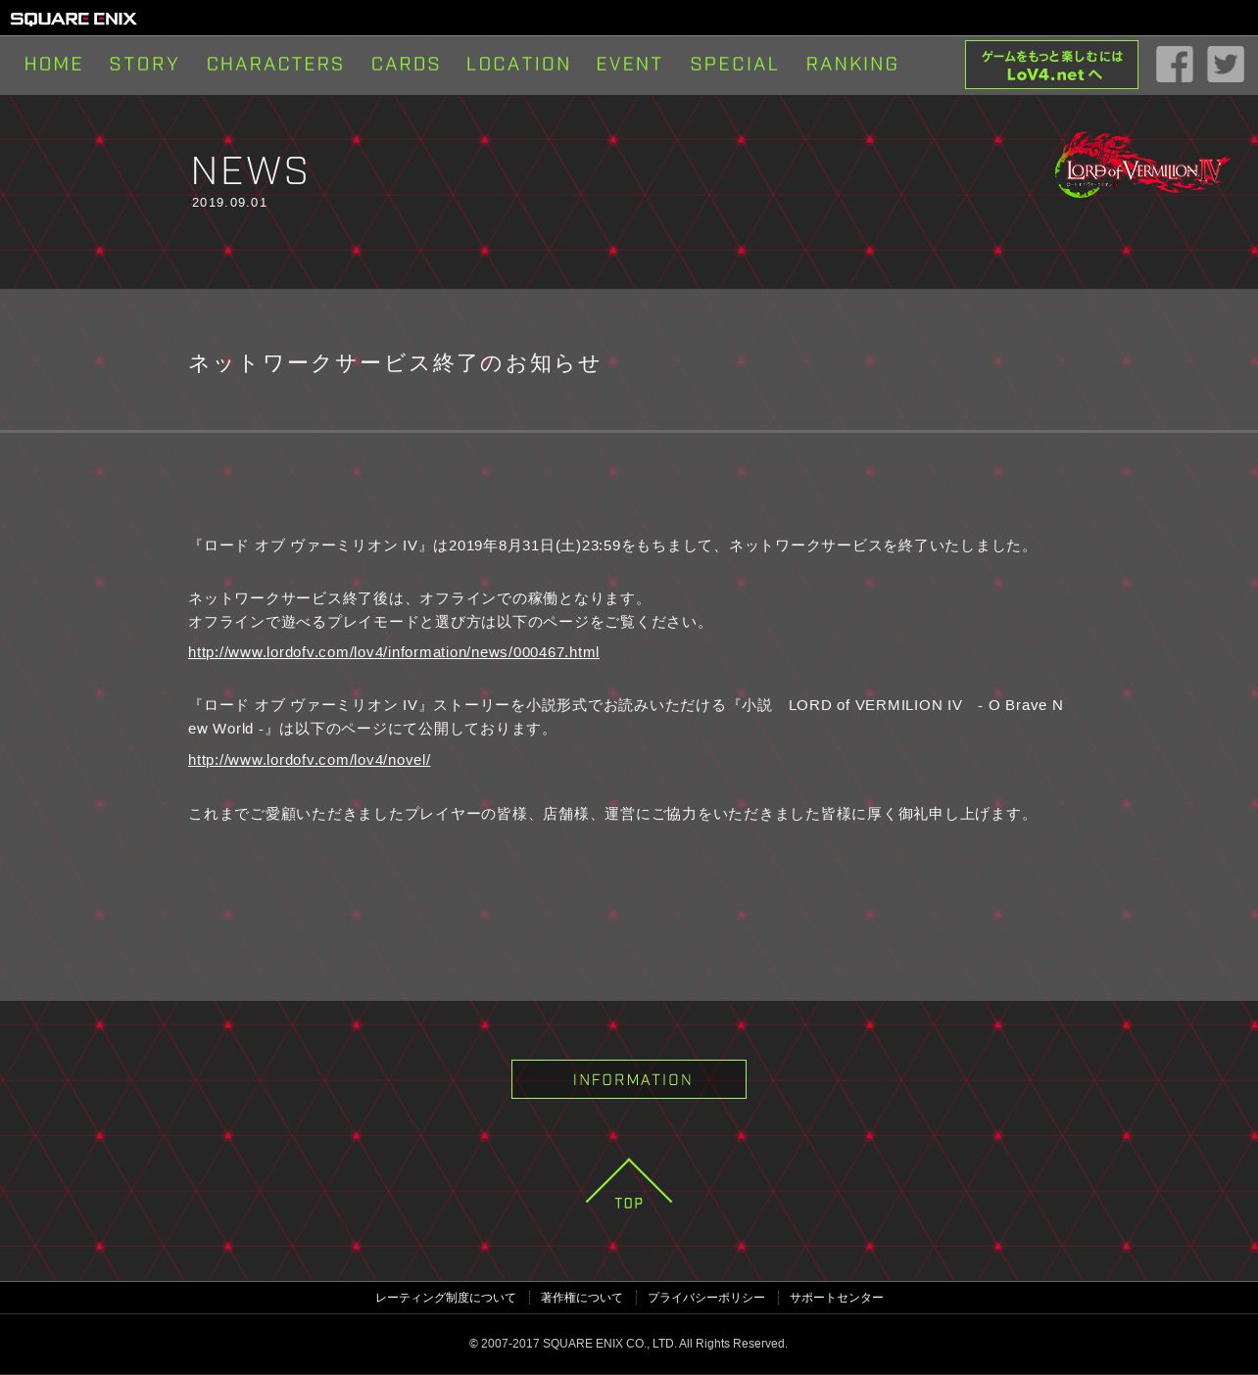Open the information/news/000467.html link

(394, 652)
